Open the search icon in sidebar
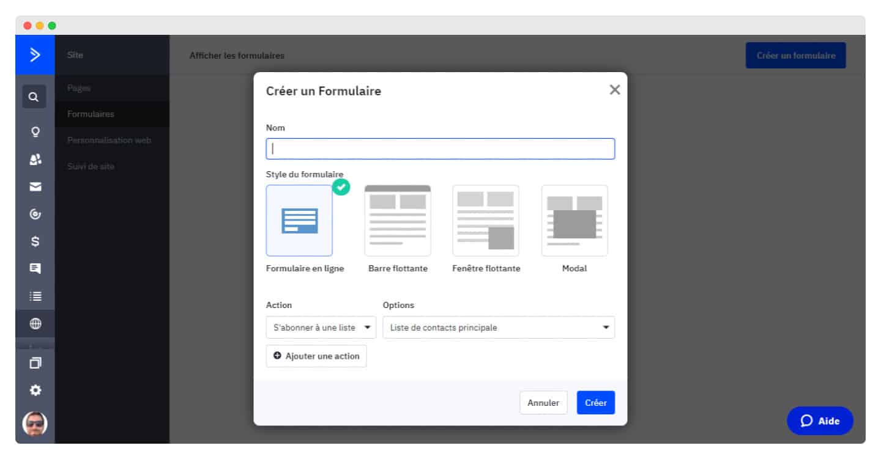 34,97
